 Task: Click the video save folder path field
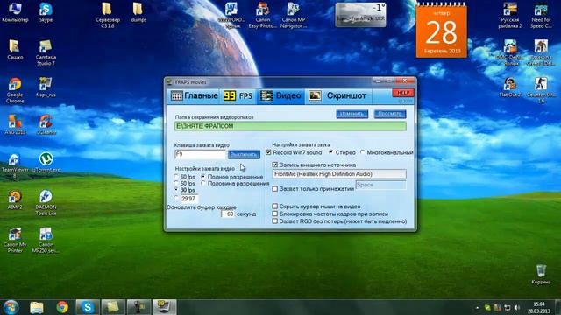coord(290,126)
